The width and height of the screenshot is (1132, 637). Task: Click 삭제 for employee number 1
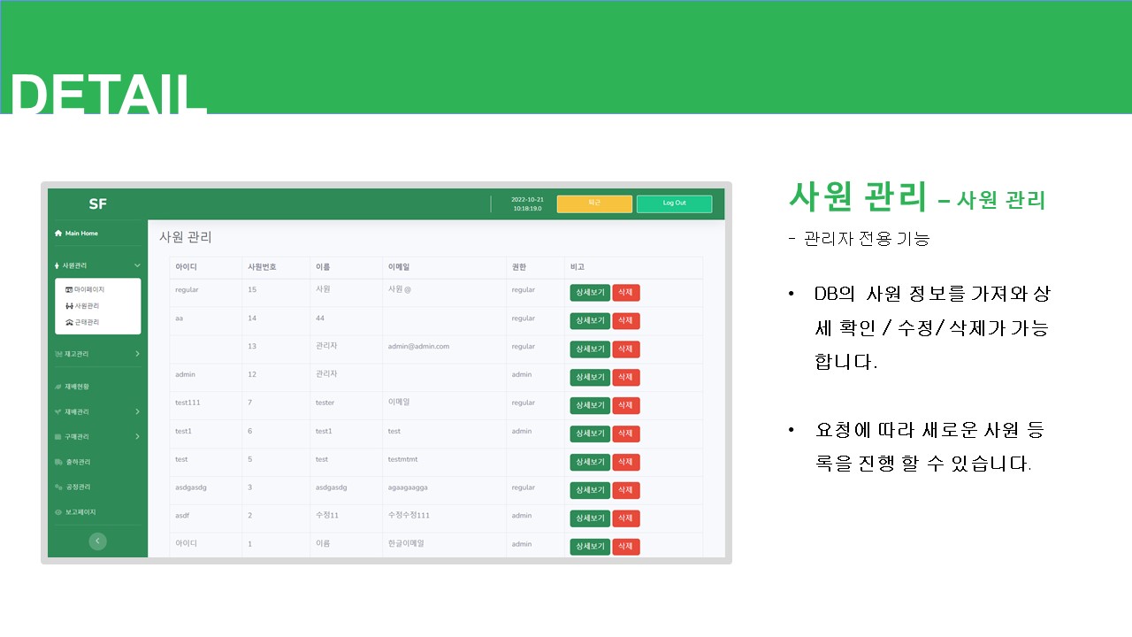625,547
